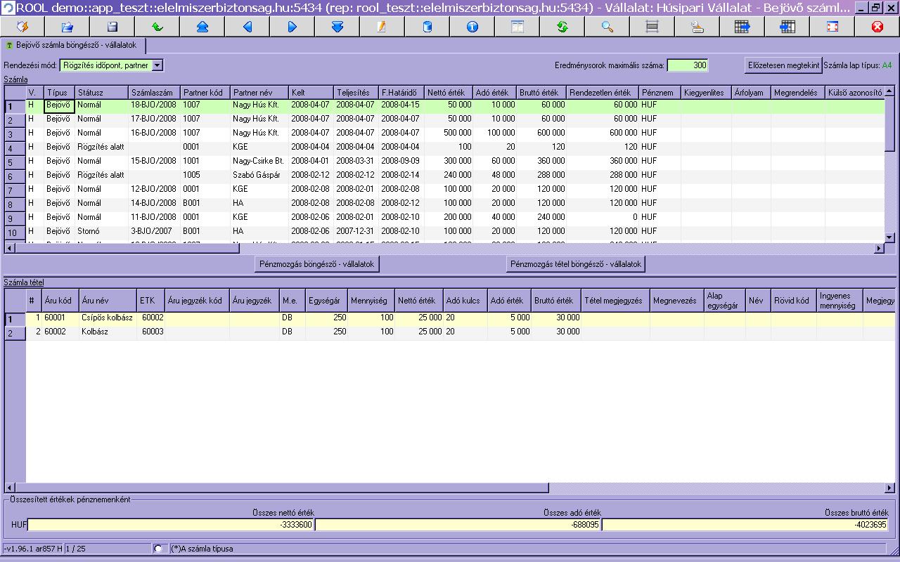900x562 pixels.
Task: Open Pénzmozgás böngésző - vállalatok
Action: [318, 264]
